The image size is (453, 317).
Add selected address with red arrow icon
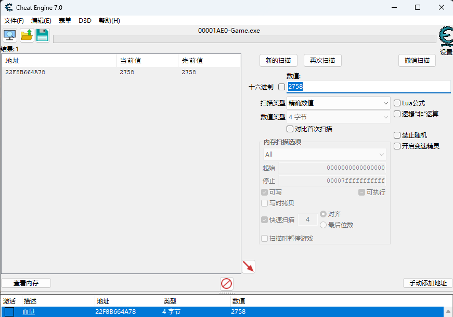tap(249, 267)
